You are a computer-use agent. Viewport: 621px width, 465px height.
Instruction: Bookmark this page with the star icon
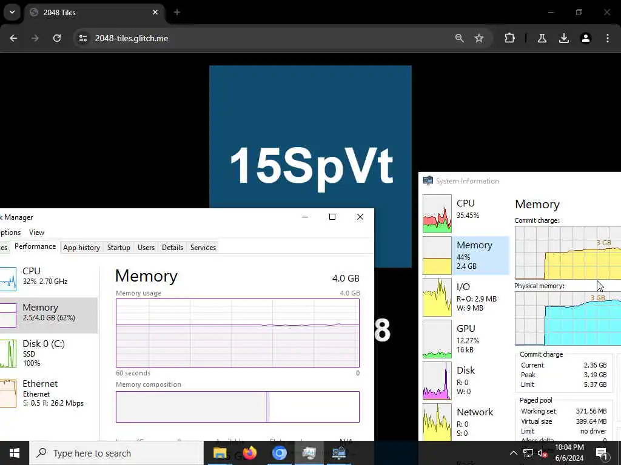479,38
